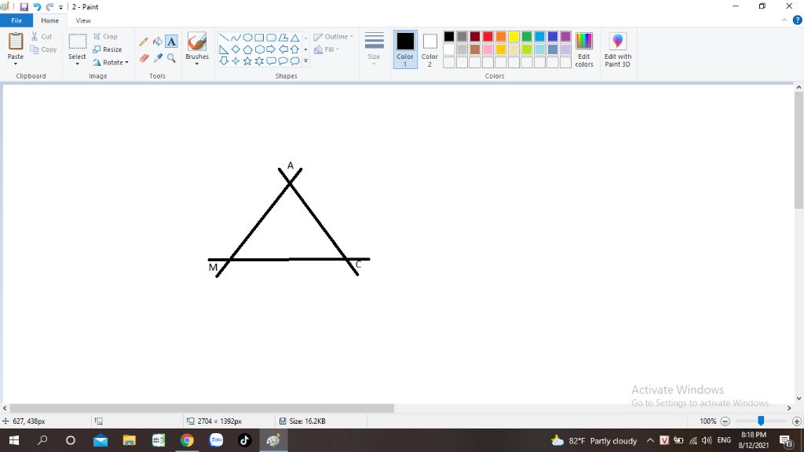Activate Color 1 foreground selector
The height and width of the screenshot is (452, 804).
point(405,49)
